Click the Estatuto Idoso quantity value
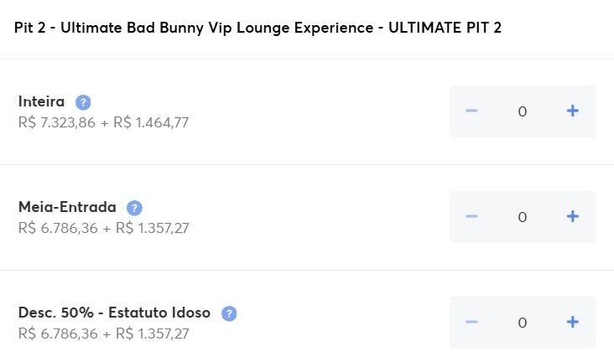Viewport: 614px width, 362px height. (x=523, y=323)
